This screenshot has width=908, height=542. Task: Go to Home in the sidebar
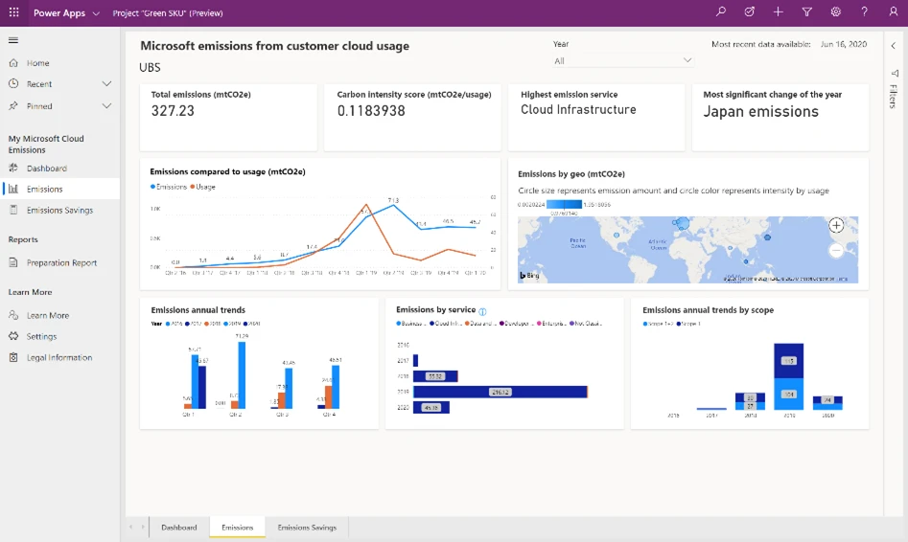(37, 62)
